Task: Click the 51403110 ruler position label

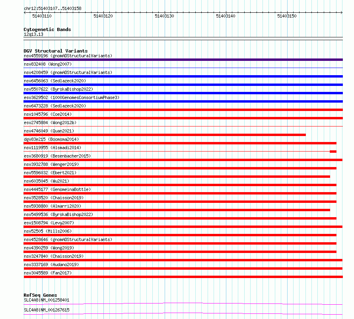Action: [42, 16]
